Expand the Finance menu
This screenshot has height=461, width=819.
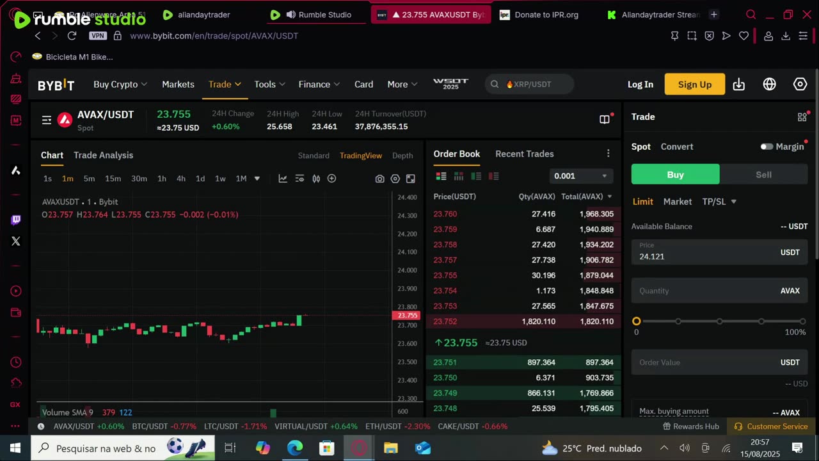coord(319,85)
